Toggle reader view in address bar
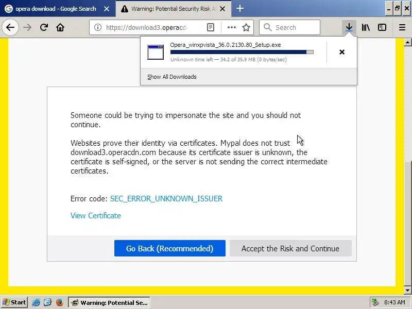 click(x=211, y=27)
